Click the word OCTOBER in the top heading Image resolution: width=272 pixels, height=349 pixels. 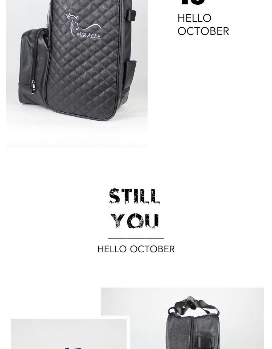pyautogui.click(x=203, y=31)
